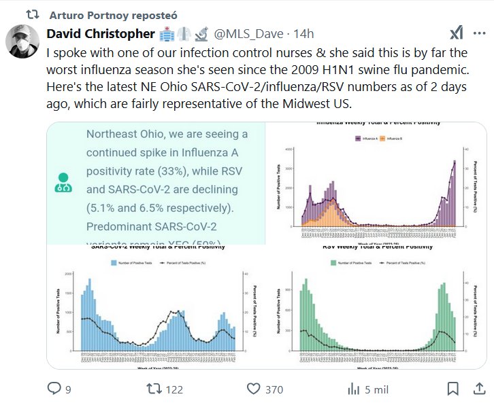Click the reply speech bubble icon
The height and width of the screenshot is (405, 494).
[x=54, y=389]
